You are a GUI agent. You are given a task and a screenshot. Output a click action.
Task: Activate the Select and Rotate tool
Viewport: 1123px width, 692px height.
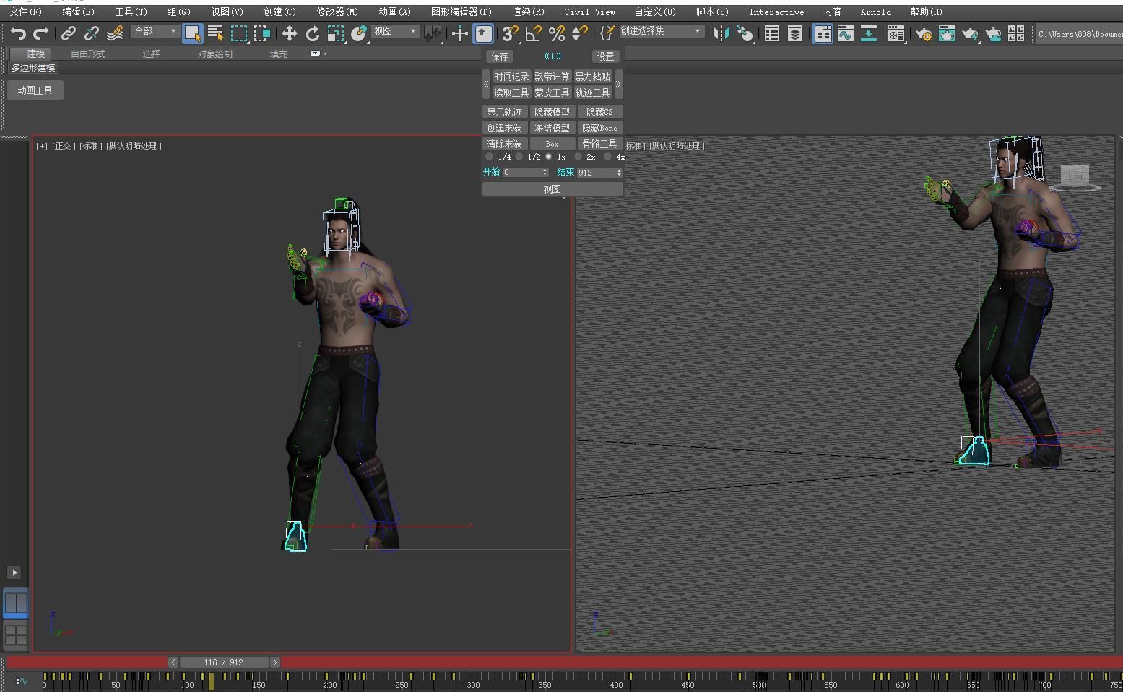pos(313,33)
